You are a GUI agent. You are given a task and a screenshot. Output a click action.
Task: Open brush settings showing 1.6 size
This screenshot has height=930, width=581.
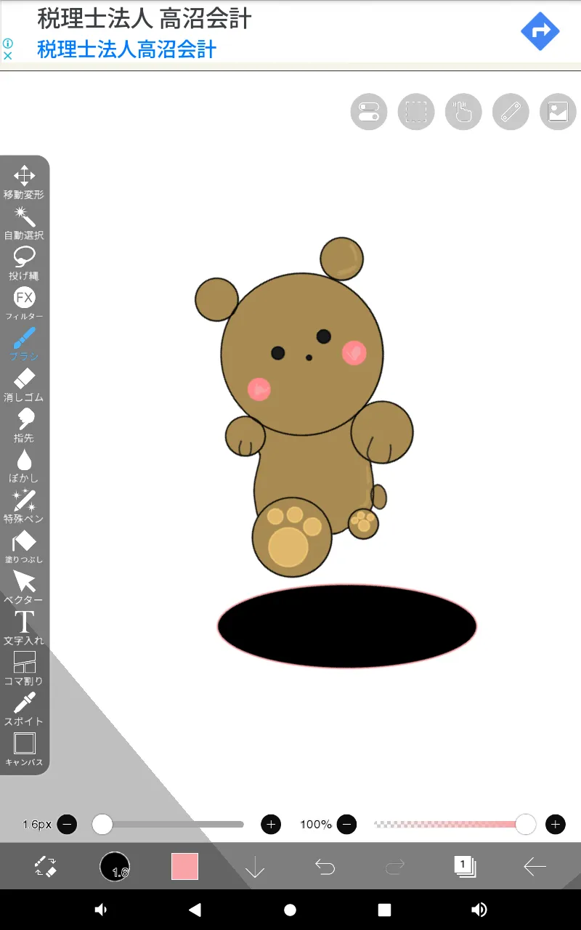(115, 866)
